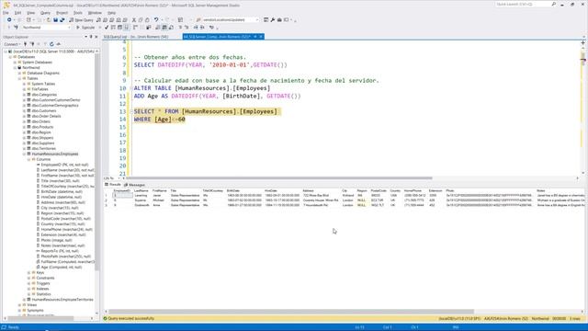Click the Decrease indent toolbar icon
Screen dimensions: 588x331
coord(196,28)
